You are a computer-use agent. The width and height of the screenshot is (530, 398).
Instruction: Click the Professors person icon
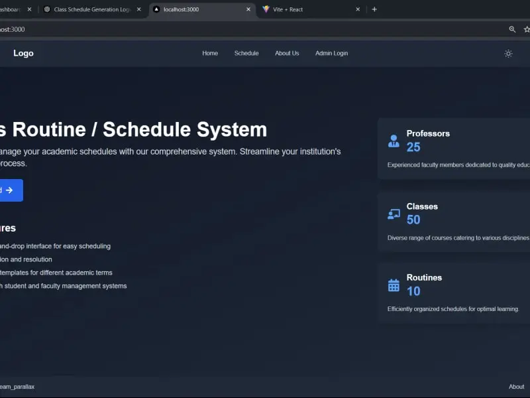[394, 141]
